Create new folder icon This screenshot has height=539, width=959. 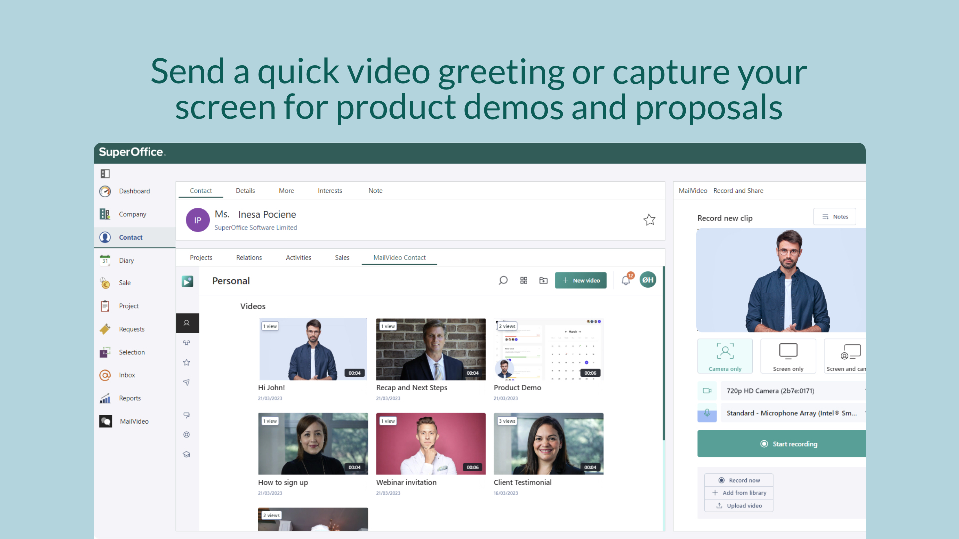544,280
